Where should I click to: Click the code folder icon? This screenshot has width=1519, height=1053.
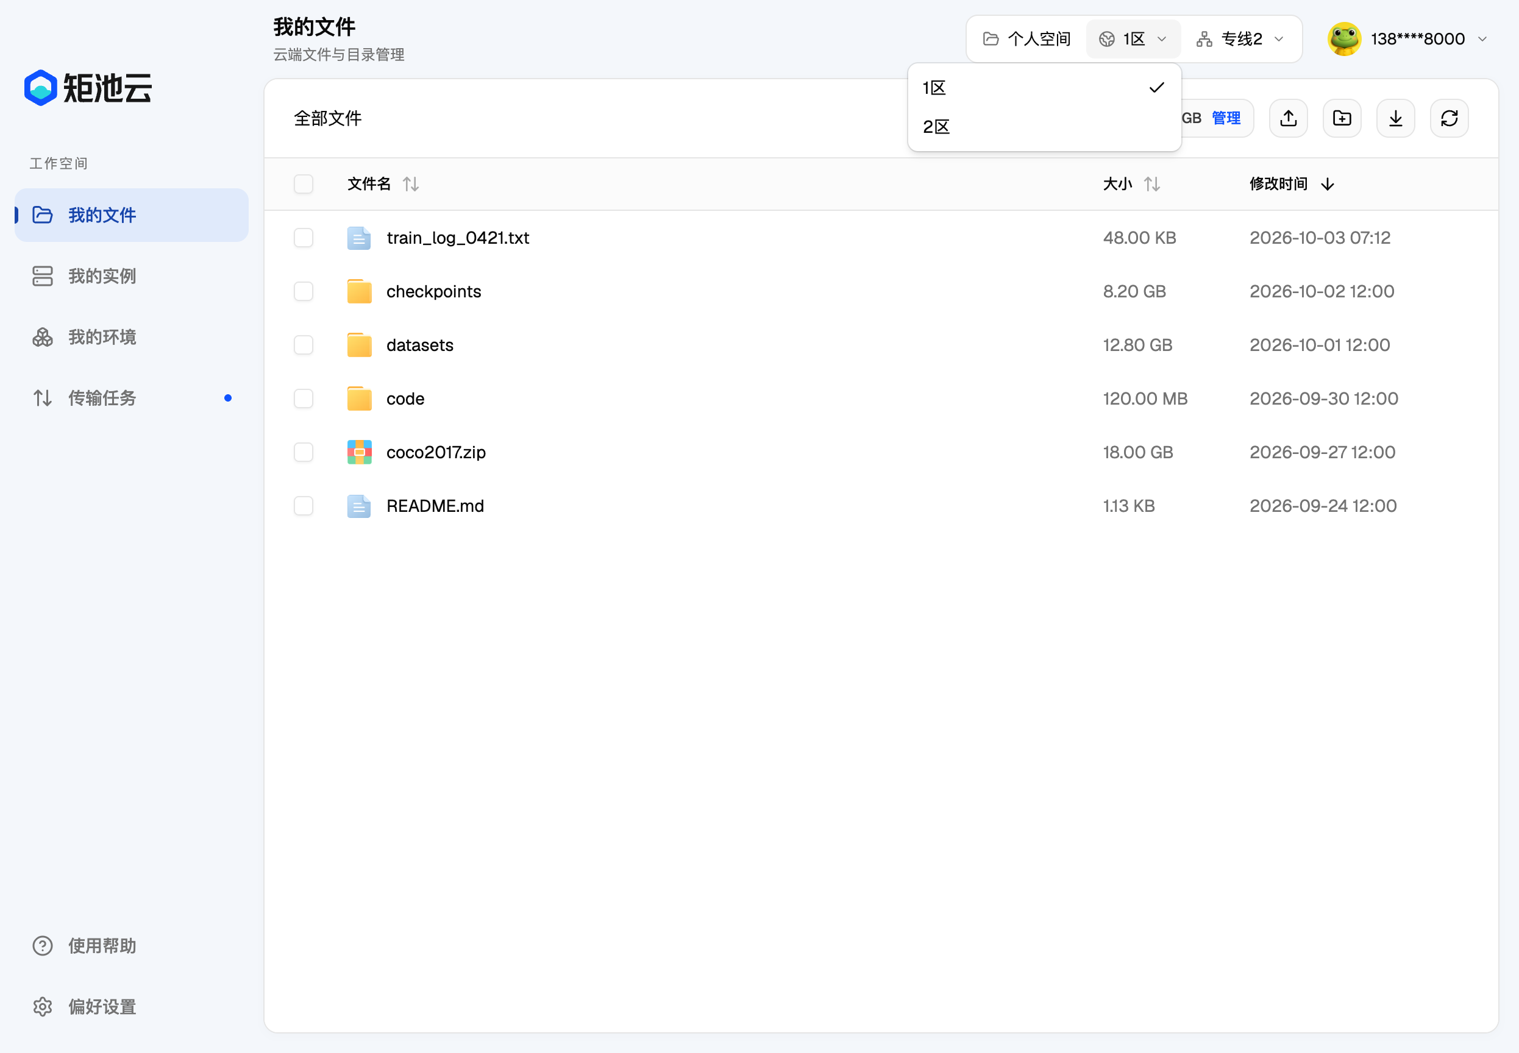[359, 399]
